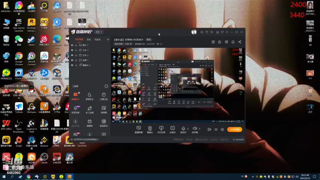Open Steam desktop shortcut
320x180 pixels.
click(x=32, y=40)
